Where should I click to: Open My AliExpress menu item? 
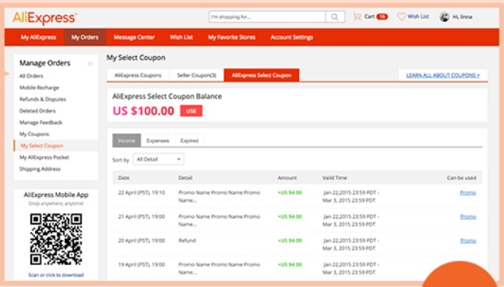[x=38, y=37]
